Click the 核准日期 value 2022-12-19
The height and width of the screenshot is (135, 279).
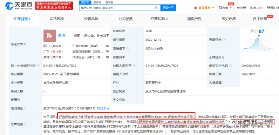pyautogui.click(x=249, y=74)
